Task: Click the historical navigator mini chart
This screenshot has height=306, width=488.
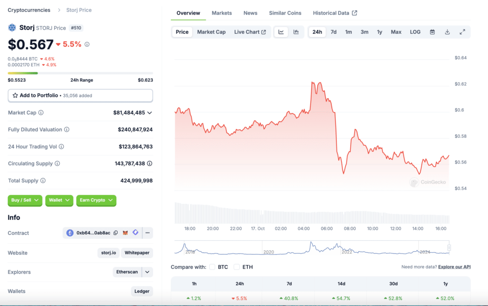Action: point(312,248)
